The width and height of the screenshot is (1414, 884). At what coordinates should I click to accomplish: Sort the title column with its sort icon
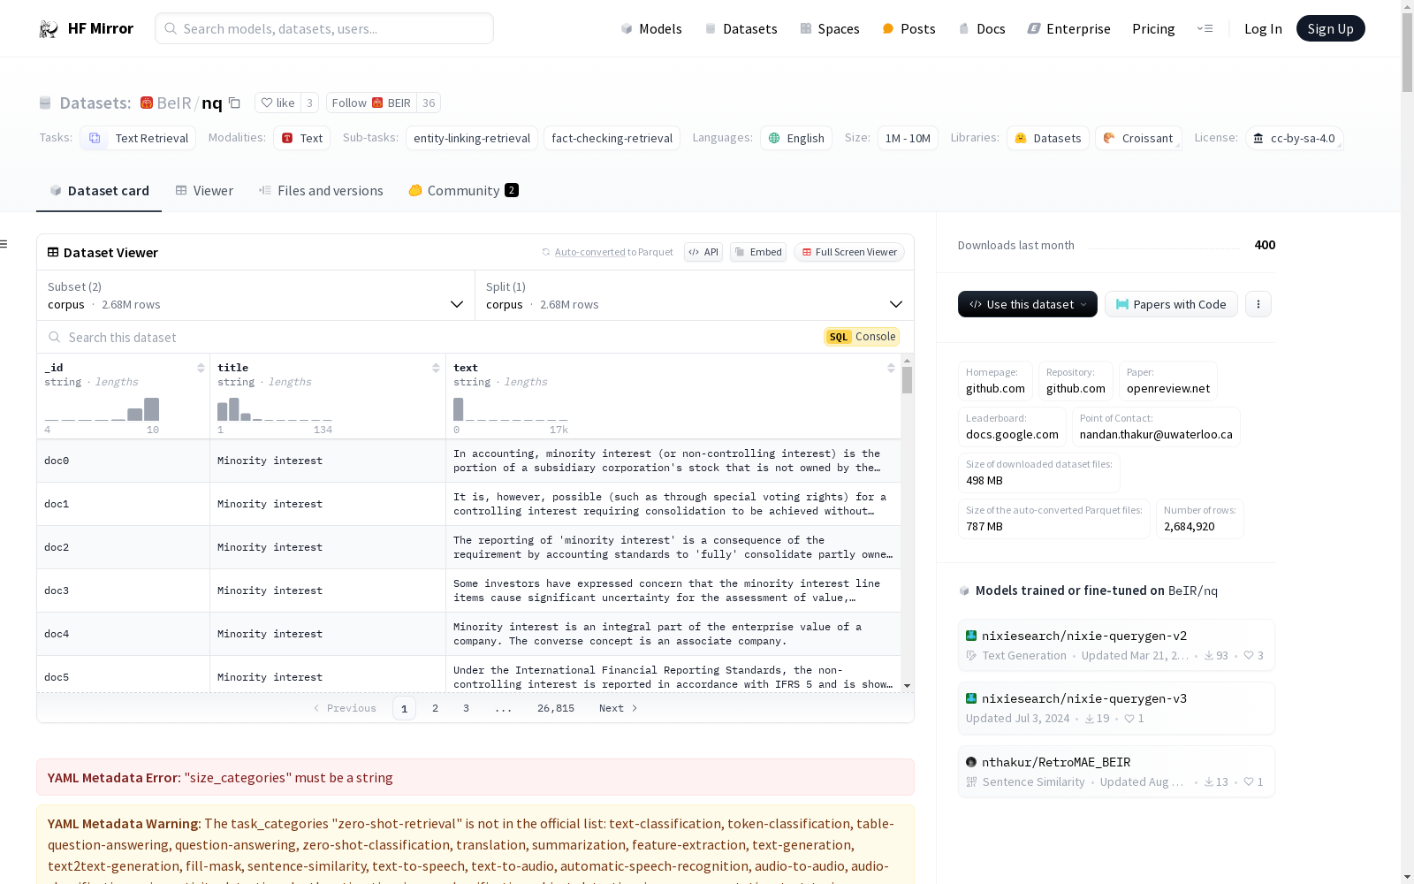(436, 368)
